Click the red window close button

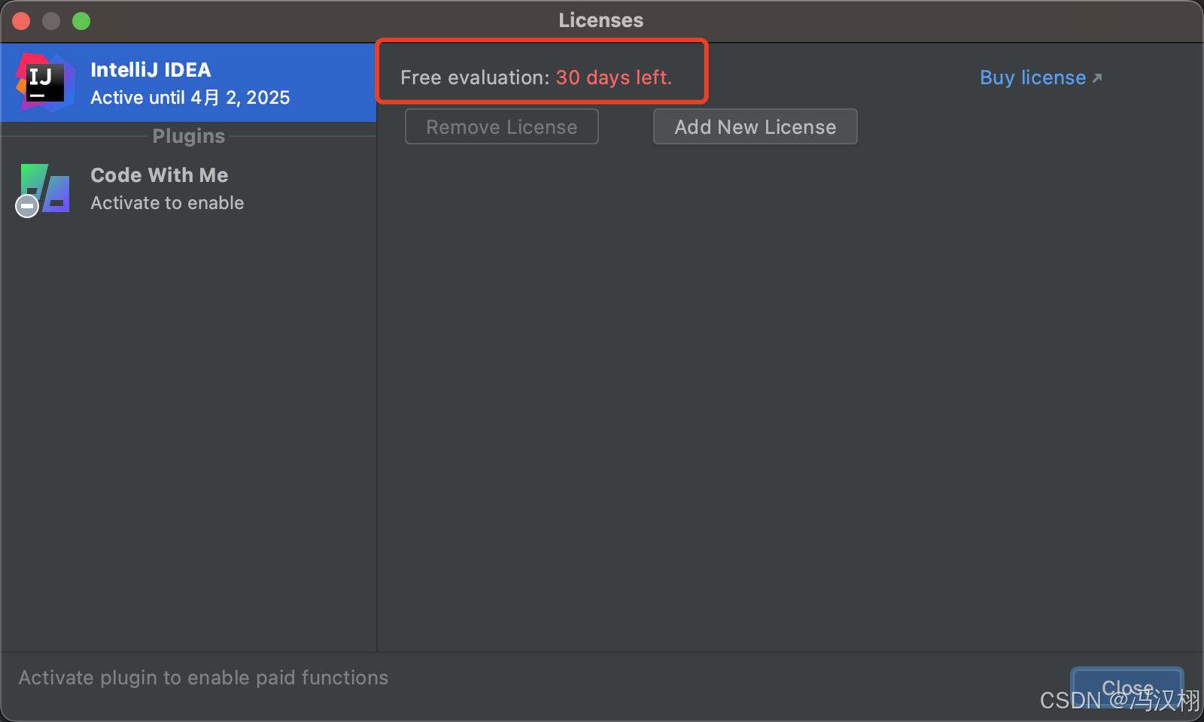point(21,21)
